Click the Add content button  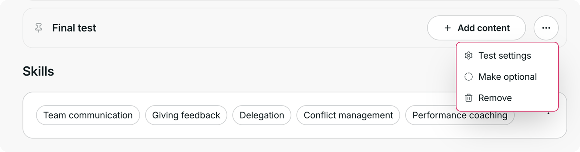[476, 28]
